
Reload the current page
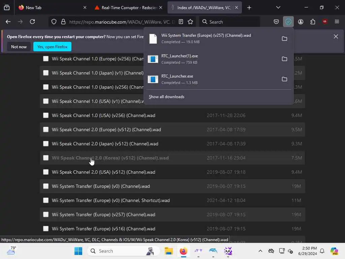32,22
